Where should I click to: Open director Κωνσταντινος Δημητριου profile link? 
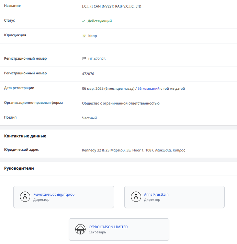click(54, 194)
